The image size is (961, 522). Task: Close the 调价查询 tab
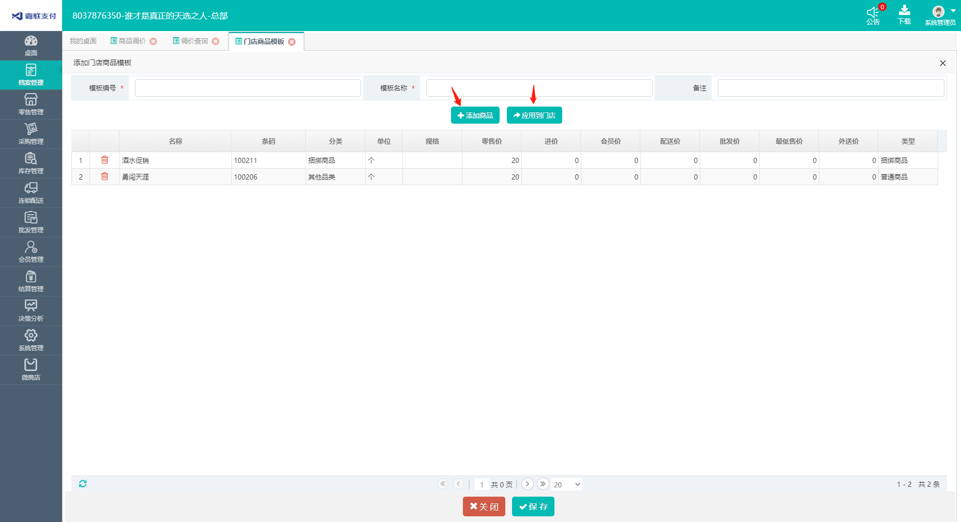click(216, 41)
